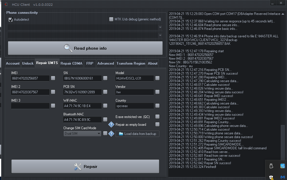Click the Country input field spcseas

click(x=134, y=106)
